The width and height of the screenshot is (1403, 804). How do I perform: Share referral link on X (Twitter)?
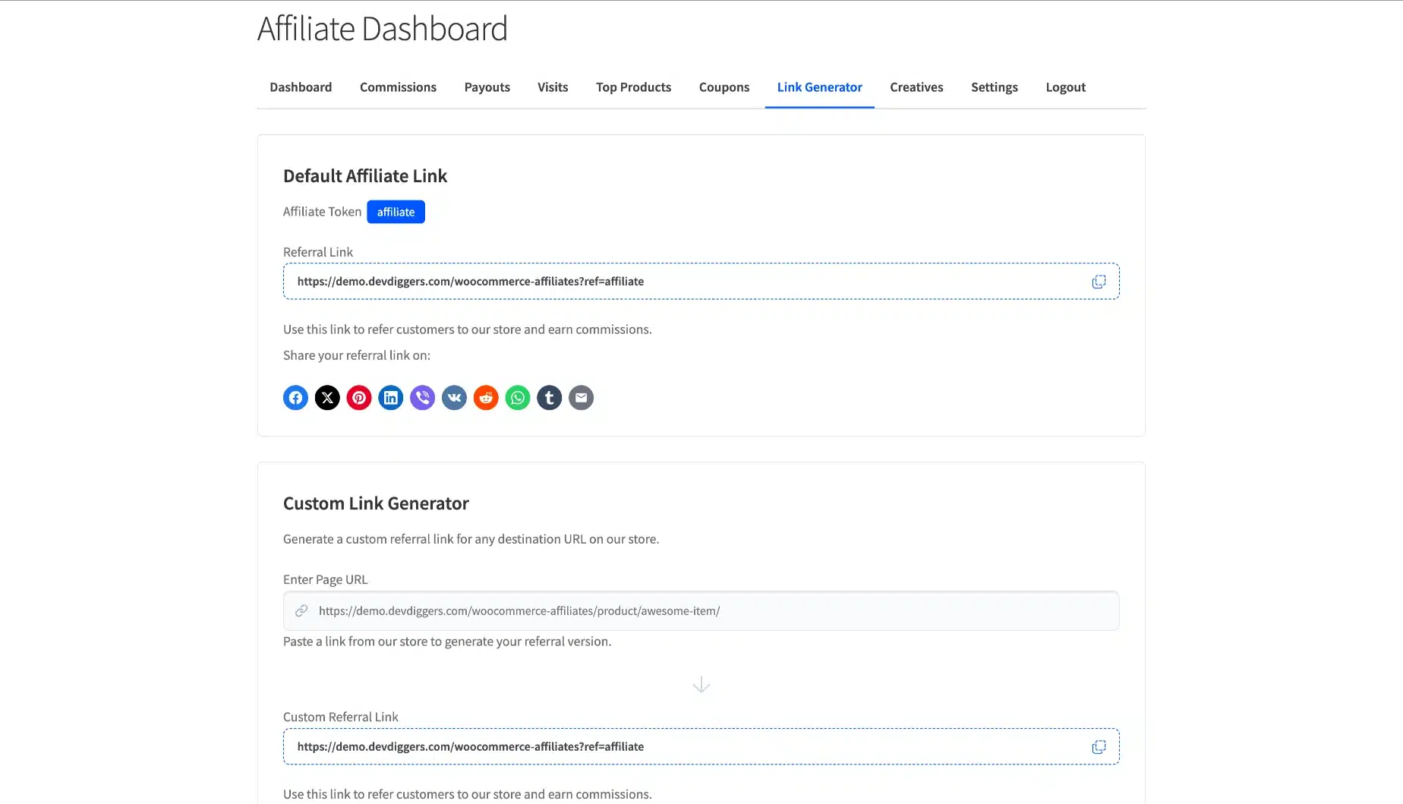327,398
